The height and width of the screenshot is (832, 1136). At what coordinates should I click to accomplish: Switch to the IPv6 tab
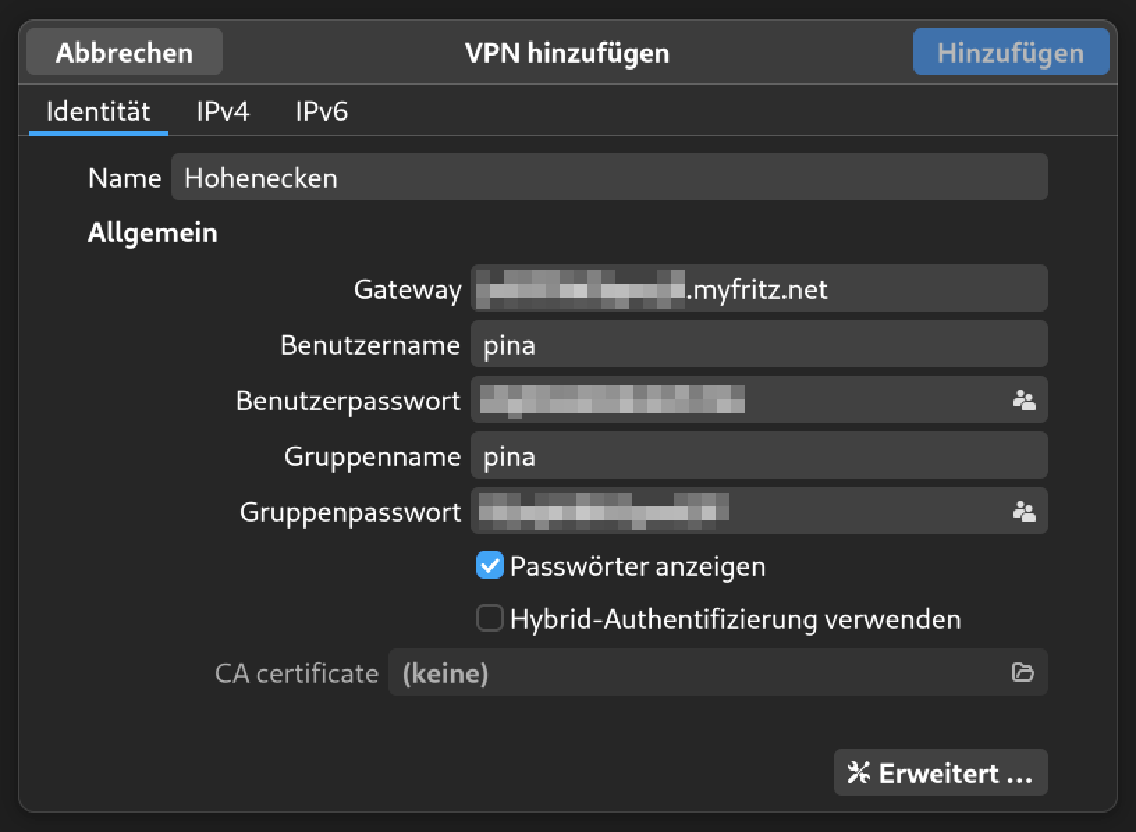point(321,111)
